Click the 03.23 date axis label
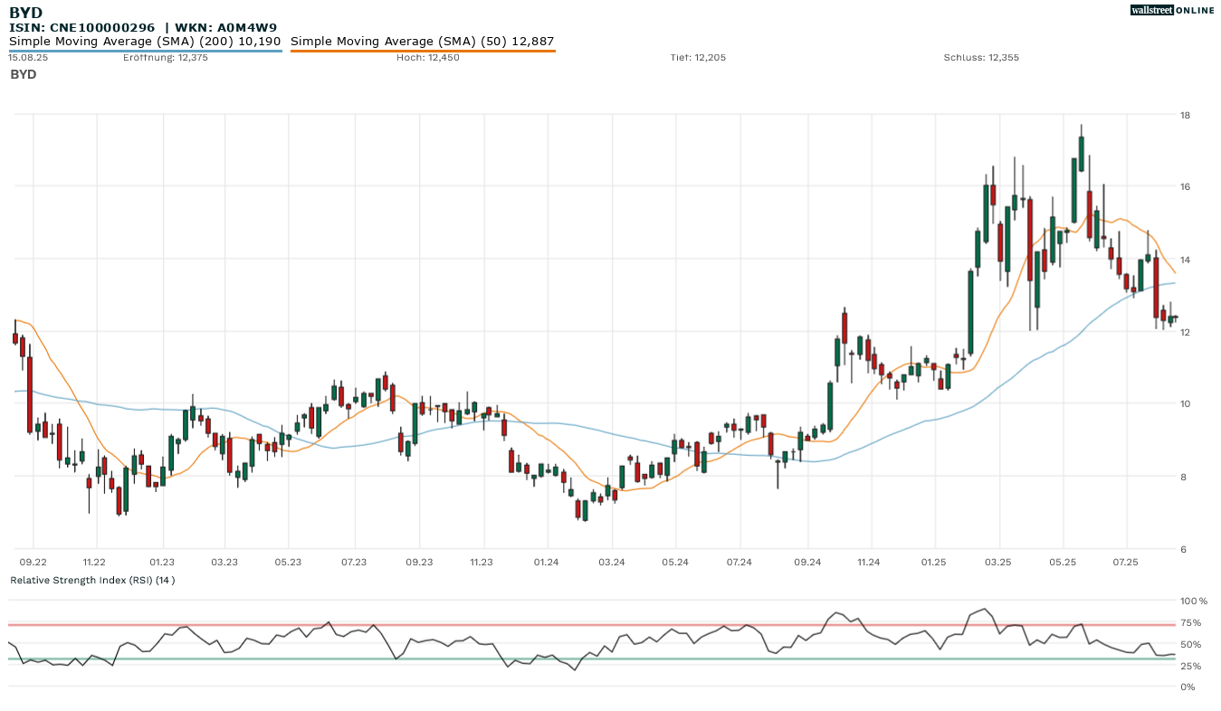1221x711 pixels. [224, 563]
